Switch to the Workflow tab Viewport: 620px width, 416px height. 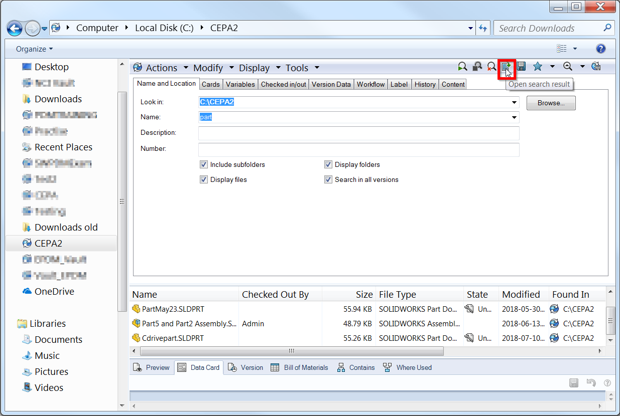[370, 84]
